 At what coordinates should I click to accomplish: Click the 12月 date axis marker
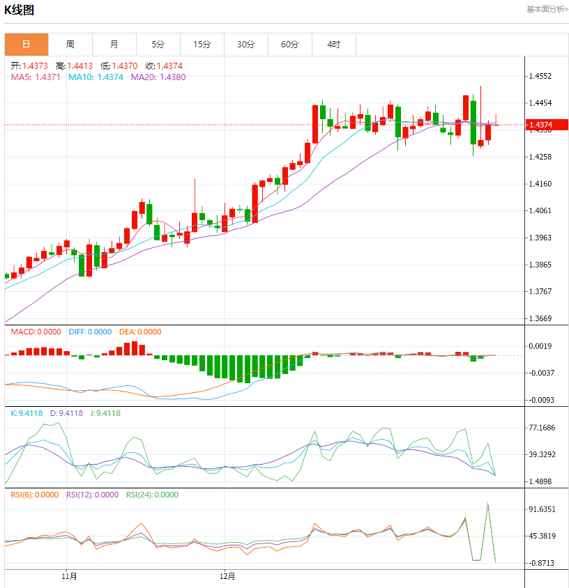227,577
